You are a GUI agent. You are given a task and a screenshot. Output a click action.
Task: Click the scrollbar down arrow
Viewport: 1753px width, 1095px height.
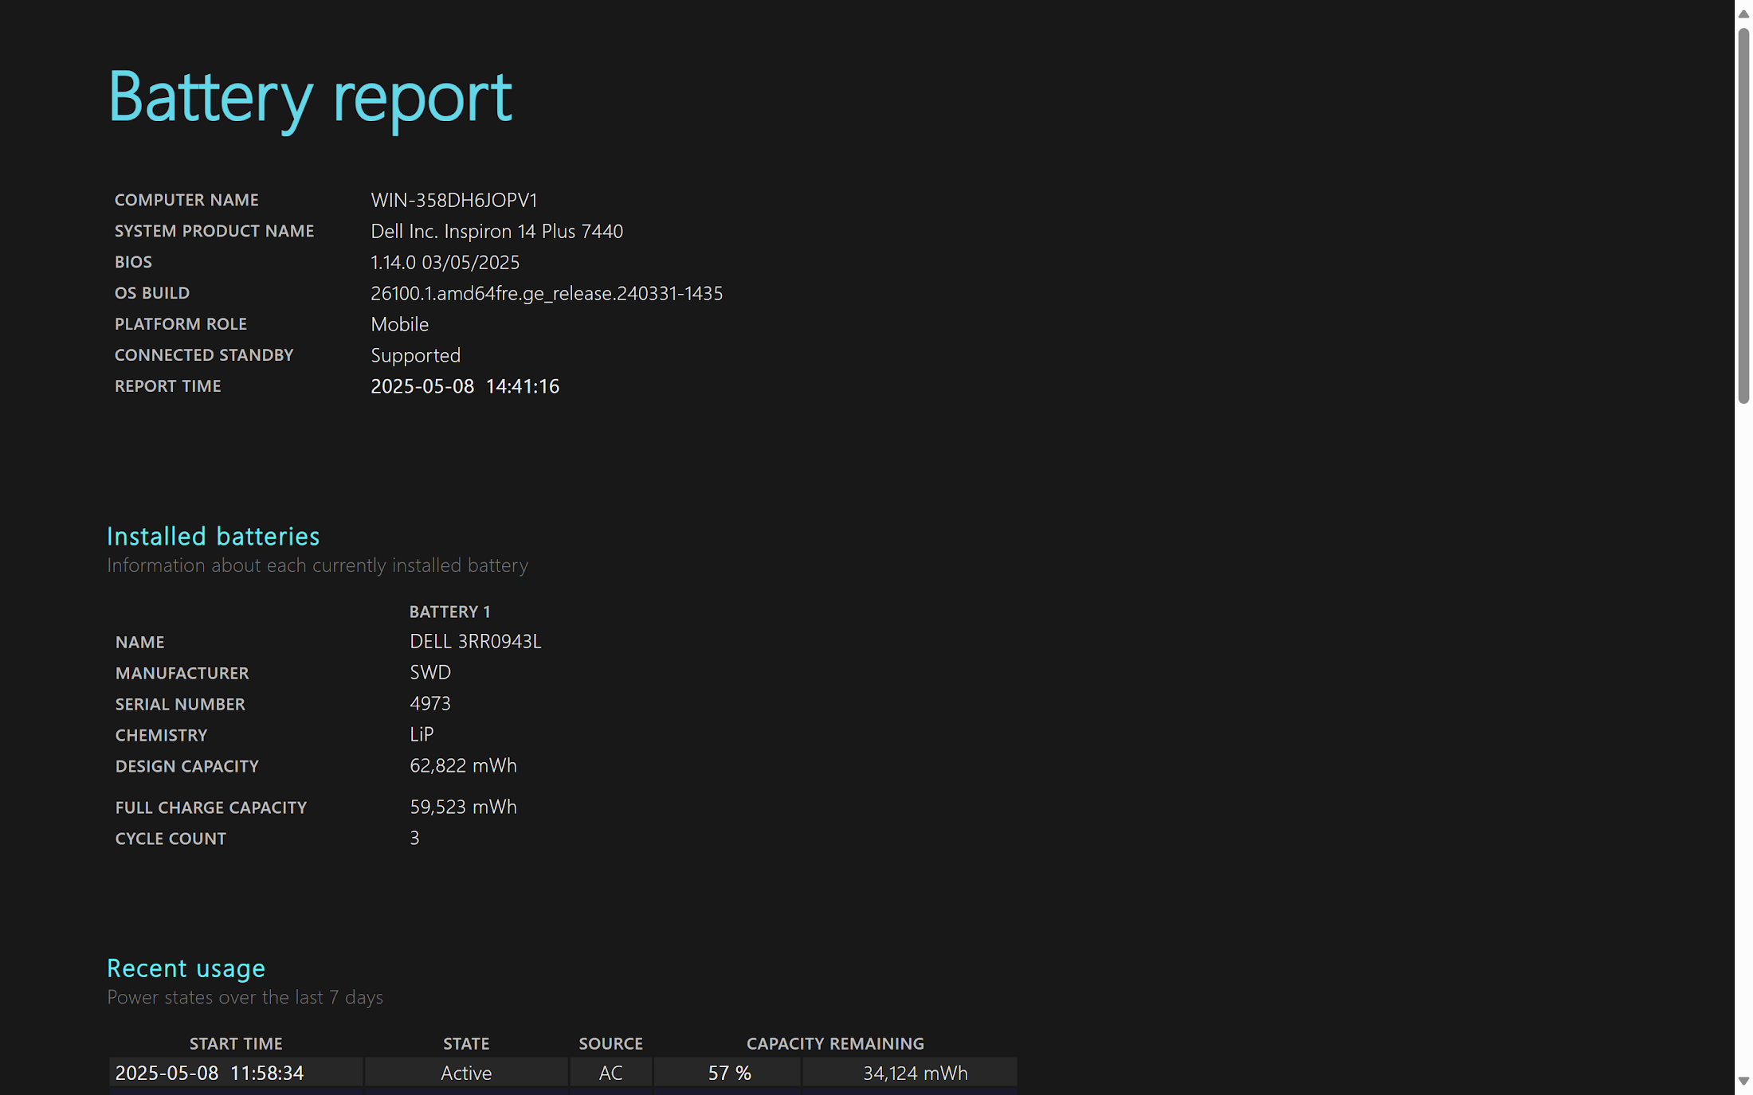(x=1743, y=1081)
